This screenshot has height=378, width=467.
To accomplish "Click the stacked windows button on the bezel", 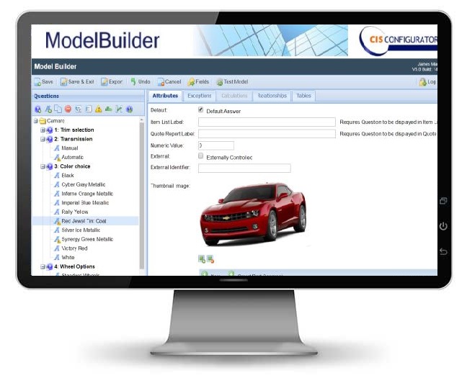I will 443,201.
